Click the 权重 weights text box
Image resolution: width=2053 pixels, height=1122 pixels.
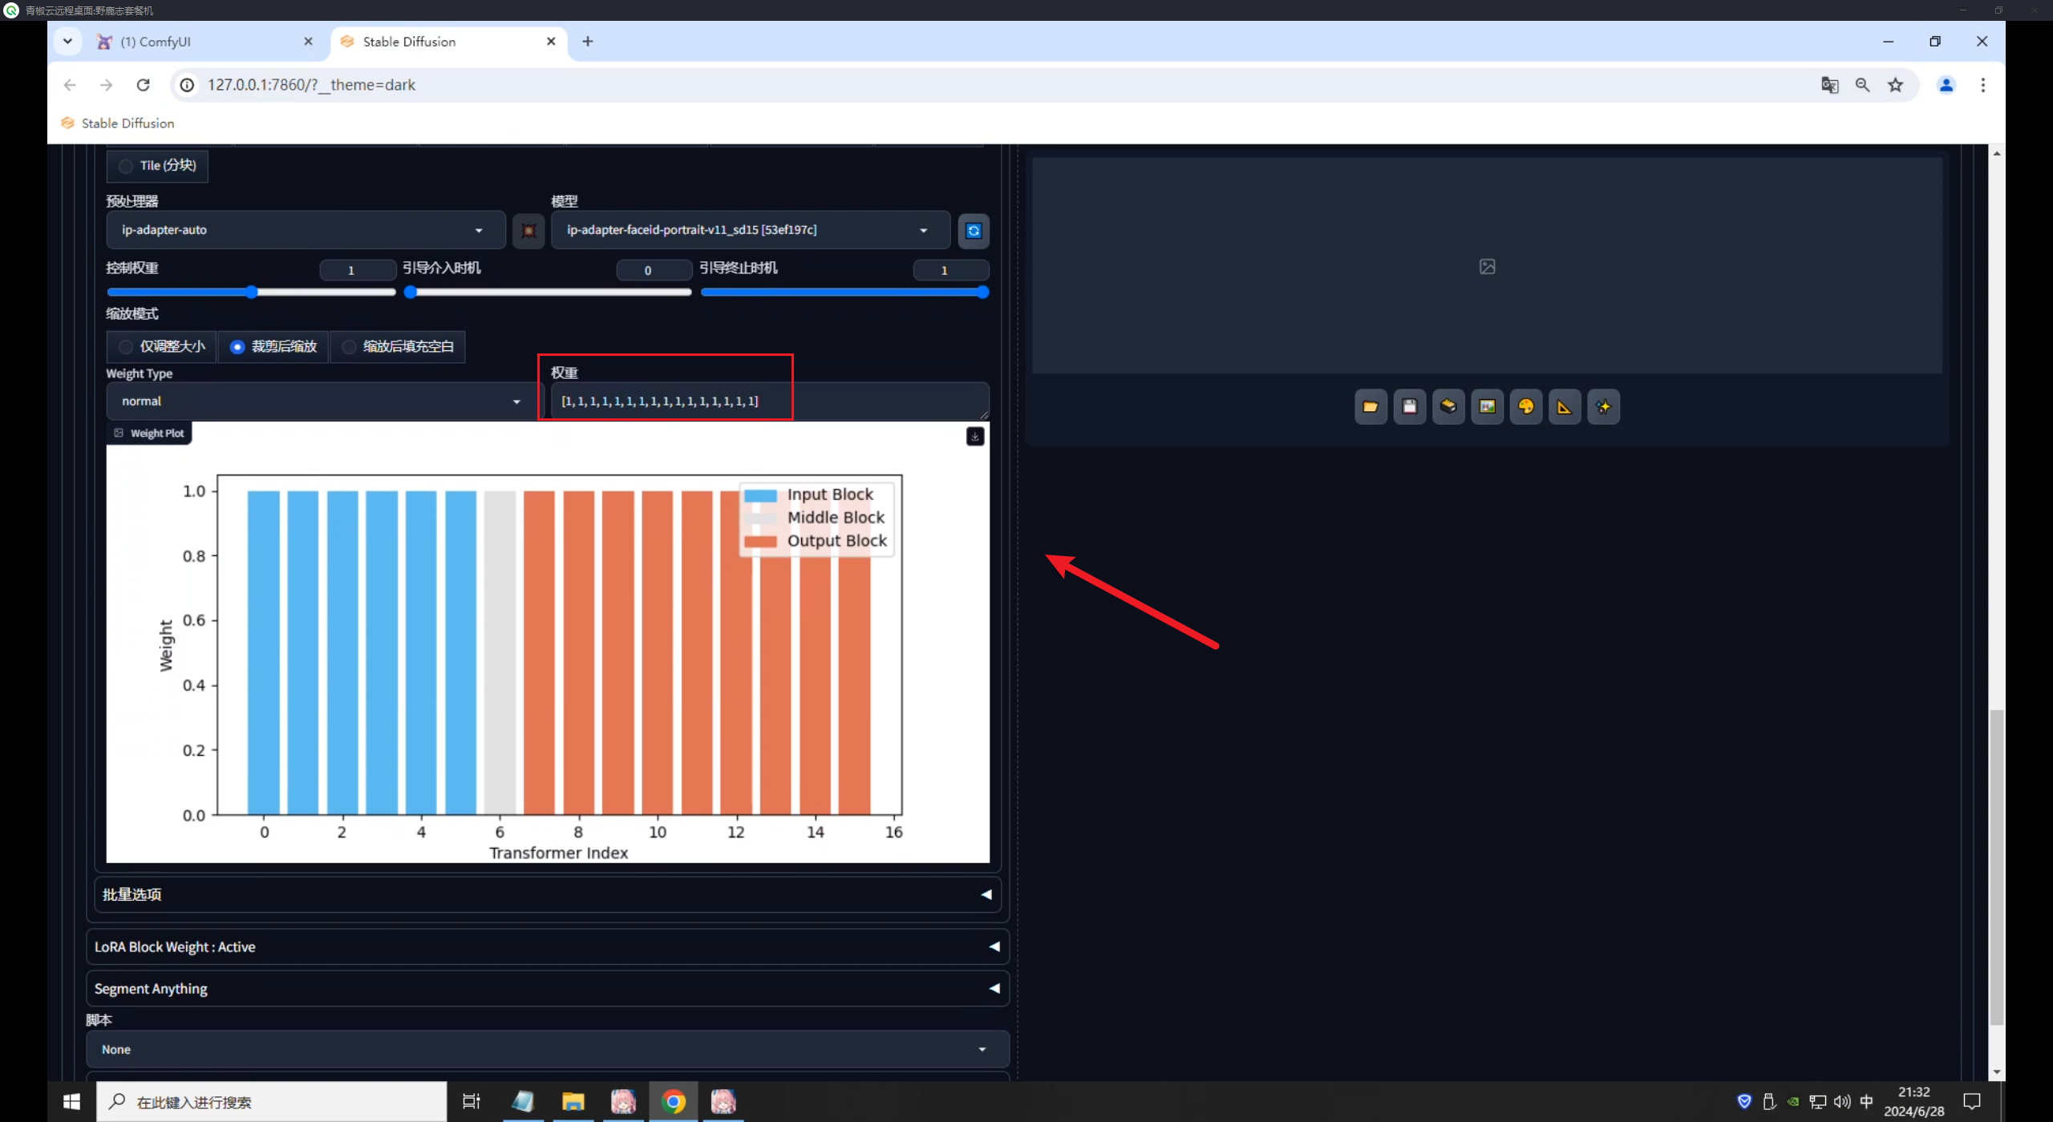pyautogui.click(x=770, y=402)
